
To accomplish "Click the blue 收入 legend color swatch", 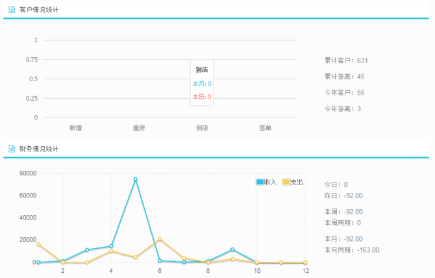I will [x=260, y=183].
